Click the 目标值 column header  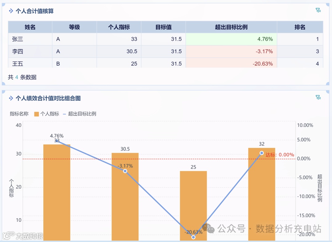click(x=163, y=27)
